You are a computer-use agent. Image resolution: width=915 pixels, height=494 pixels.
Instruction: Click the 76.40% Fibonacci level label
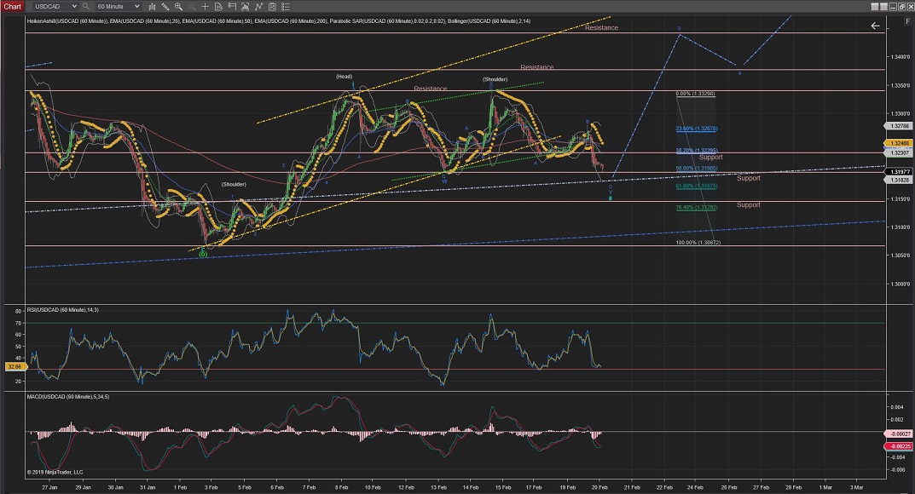point(697,207)
